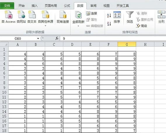Switch to the 审阅 Review tab
The height and width of the screenshot is (133, 166).
tap(93, 6)
